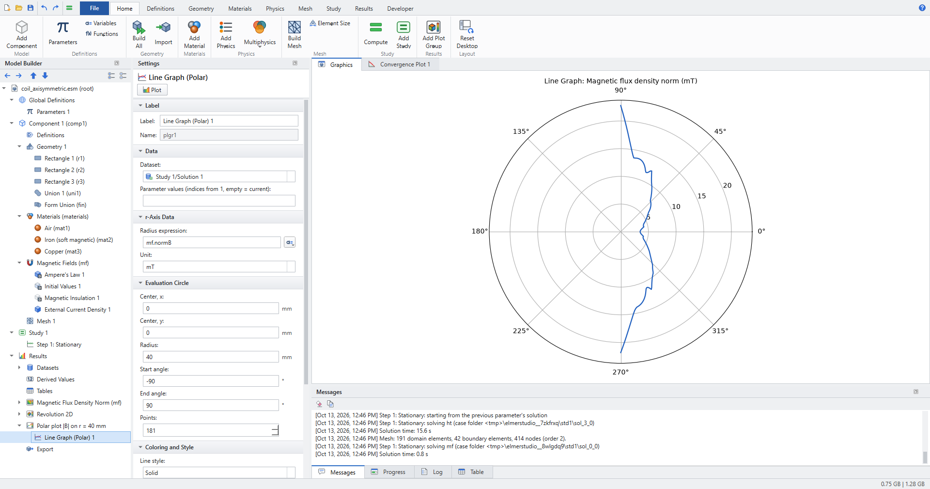The width and height of the screenshot is (930, 489).
Task: Click the Reset Desktop icon
Action: 467,27
